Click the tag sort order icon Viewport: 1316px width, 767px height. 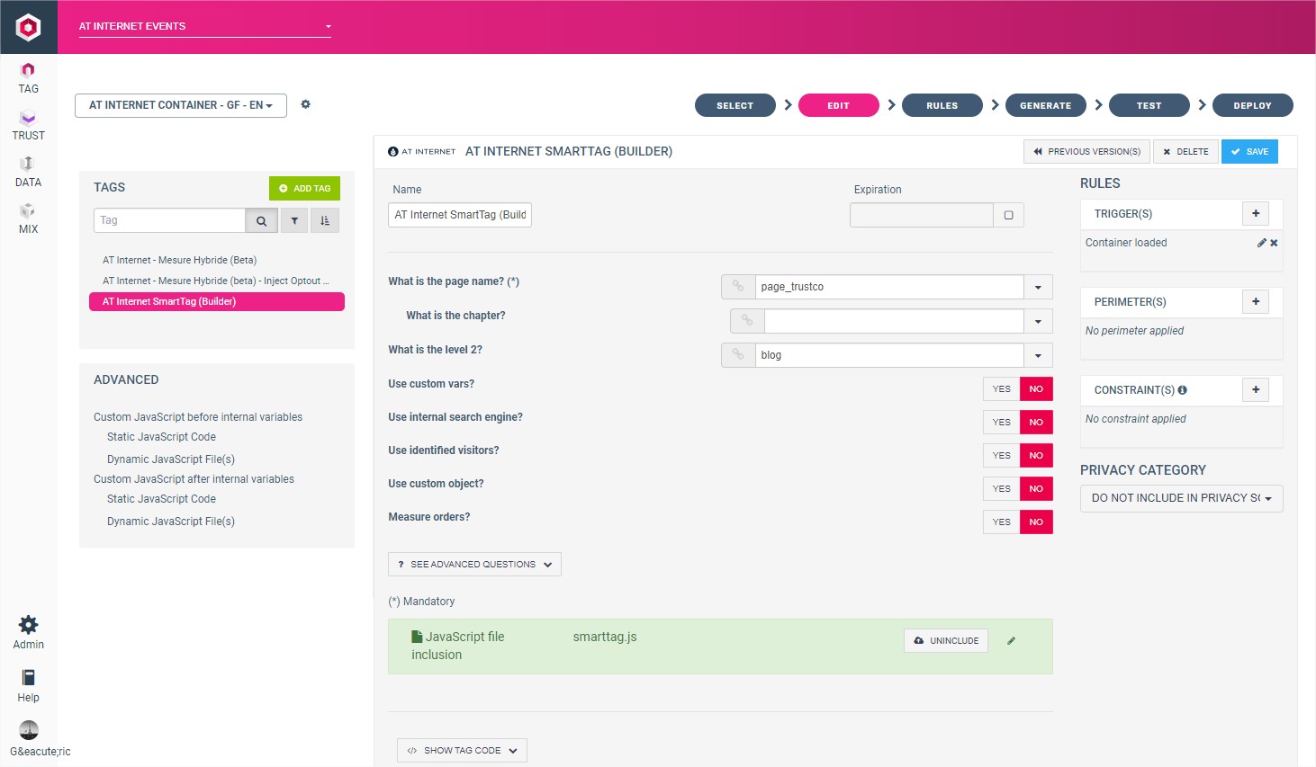tap(325, 220)
